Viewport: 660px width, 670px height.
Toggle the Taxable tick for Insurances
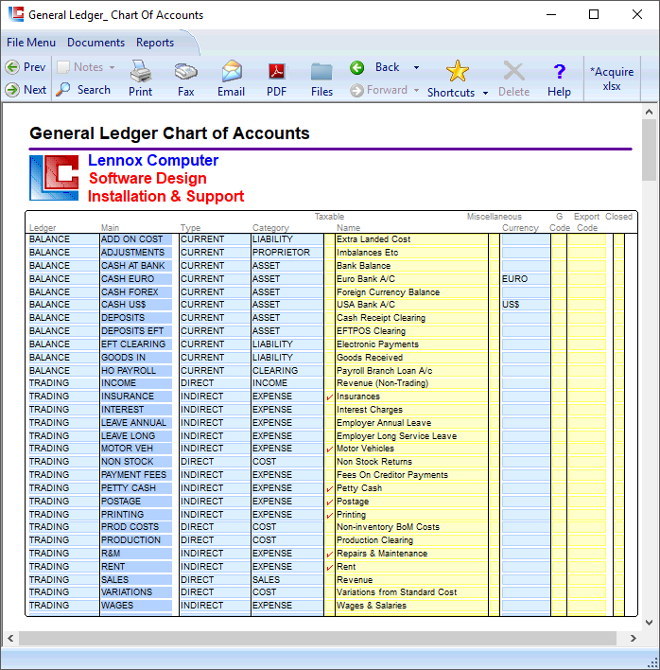[x=329, y=397]
